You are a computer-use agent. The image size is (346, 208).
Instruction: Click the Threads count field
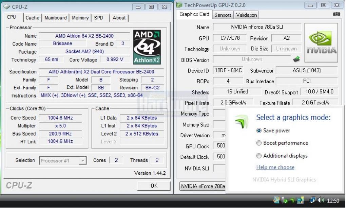click(x=157, y=160)
